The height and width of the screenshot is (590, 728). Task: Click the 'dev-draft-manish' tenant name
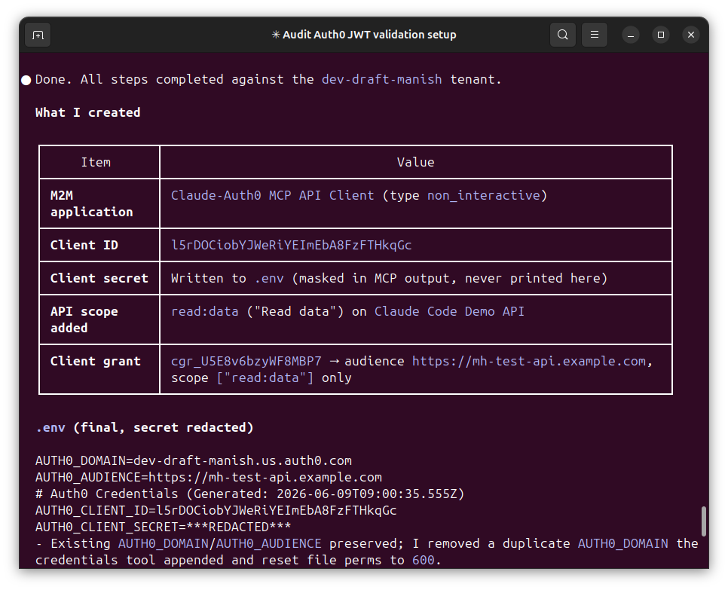pyautogui.click(x=381, y=79)
